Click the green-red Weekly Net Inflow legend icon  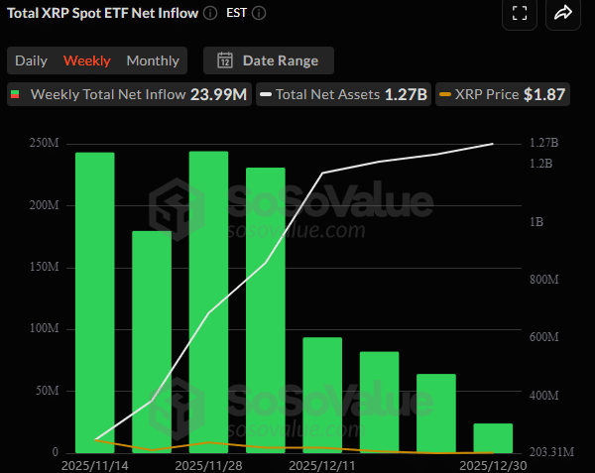pyautogui.click(x=16, y=95)
